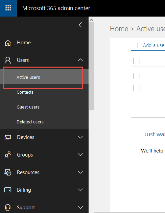Open the app launcher waffle icon
Viewport: 165px width, 213px height.
pyautogui.click(x=8, y=8)
